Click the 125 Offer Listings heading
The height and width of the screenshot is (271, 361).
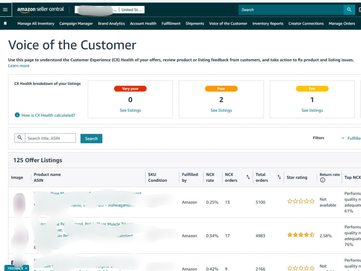38,160
